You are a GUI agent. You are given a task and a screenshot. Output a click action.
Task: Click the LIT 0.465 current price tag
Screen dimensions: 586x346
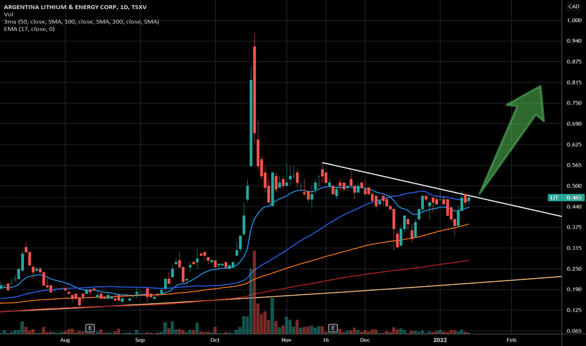(566, 198)
